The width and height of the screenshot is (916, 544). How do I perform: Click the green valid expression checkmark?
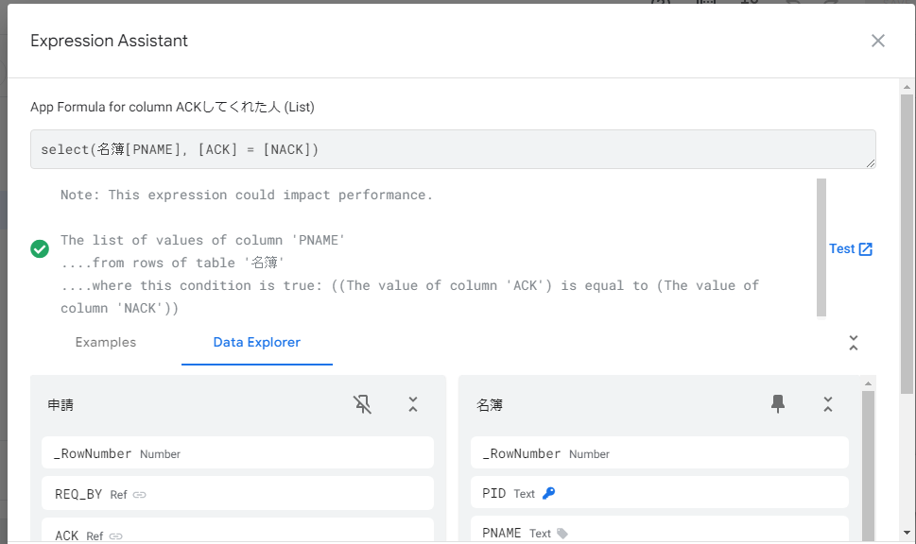[40, 249]
